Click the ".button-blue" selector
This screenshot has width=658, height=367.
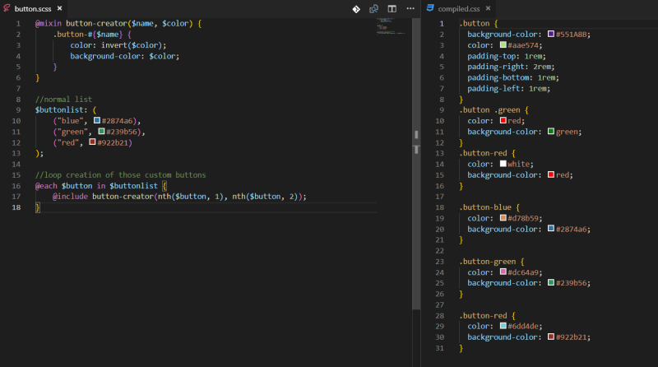pos(485,207)
